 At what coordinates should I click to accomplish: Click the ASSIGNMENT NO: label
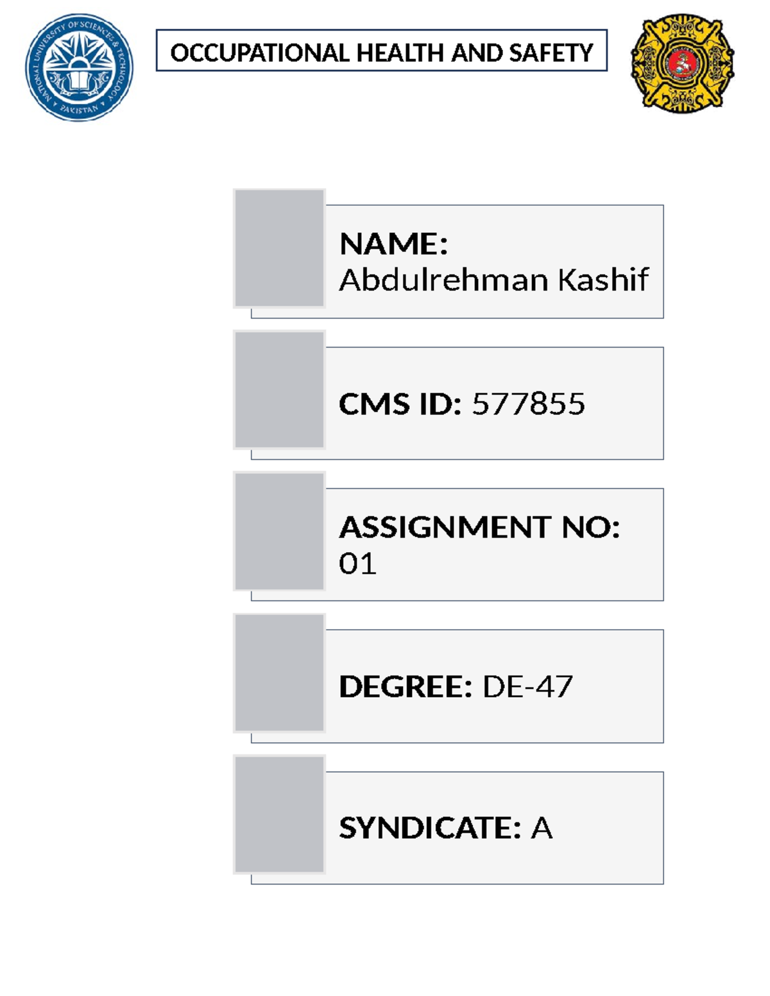(479, 527)
